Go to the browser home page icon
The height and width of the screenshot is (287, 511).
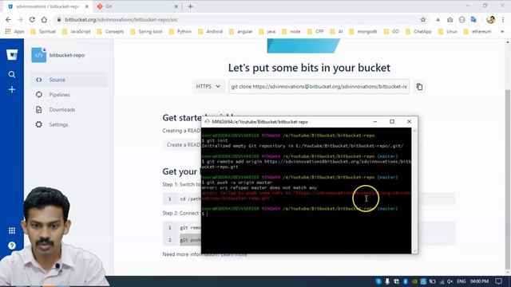[x=44, y=20]
